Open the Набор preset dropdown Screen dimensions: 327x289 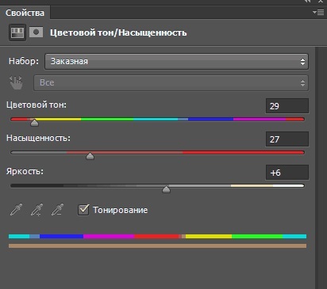176,62
